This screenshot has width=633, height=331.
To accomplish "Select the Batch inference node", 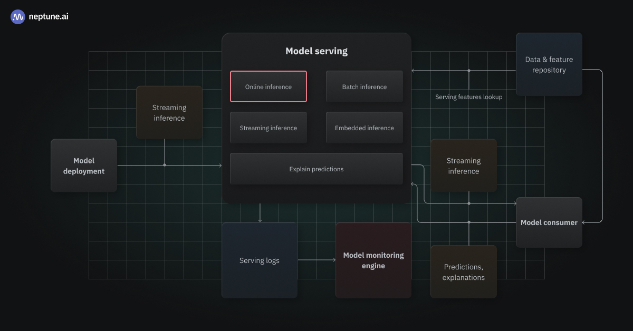I will pos(364,86).
